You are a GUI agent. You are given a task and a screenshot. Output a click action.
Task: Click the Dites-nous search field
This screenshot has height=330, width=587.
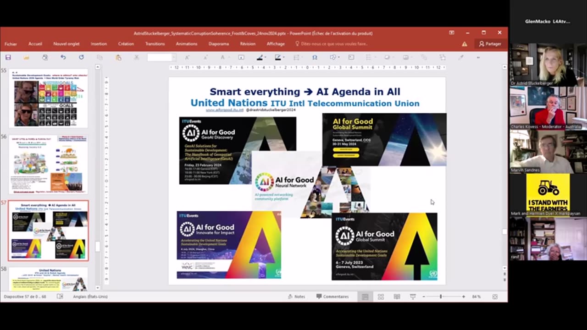tap(331, 44)
